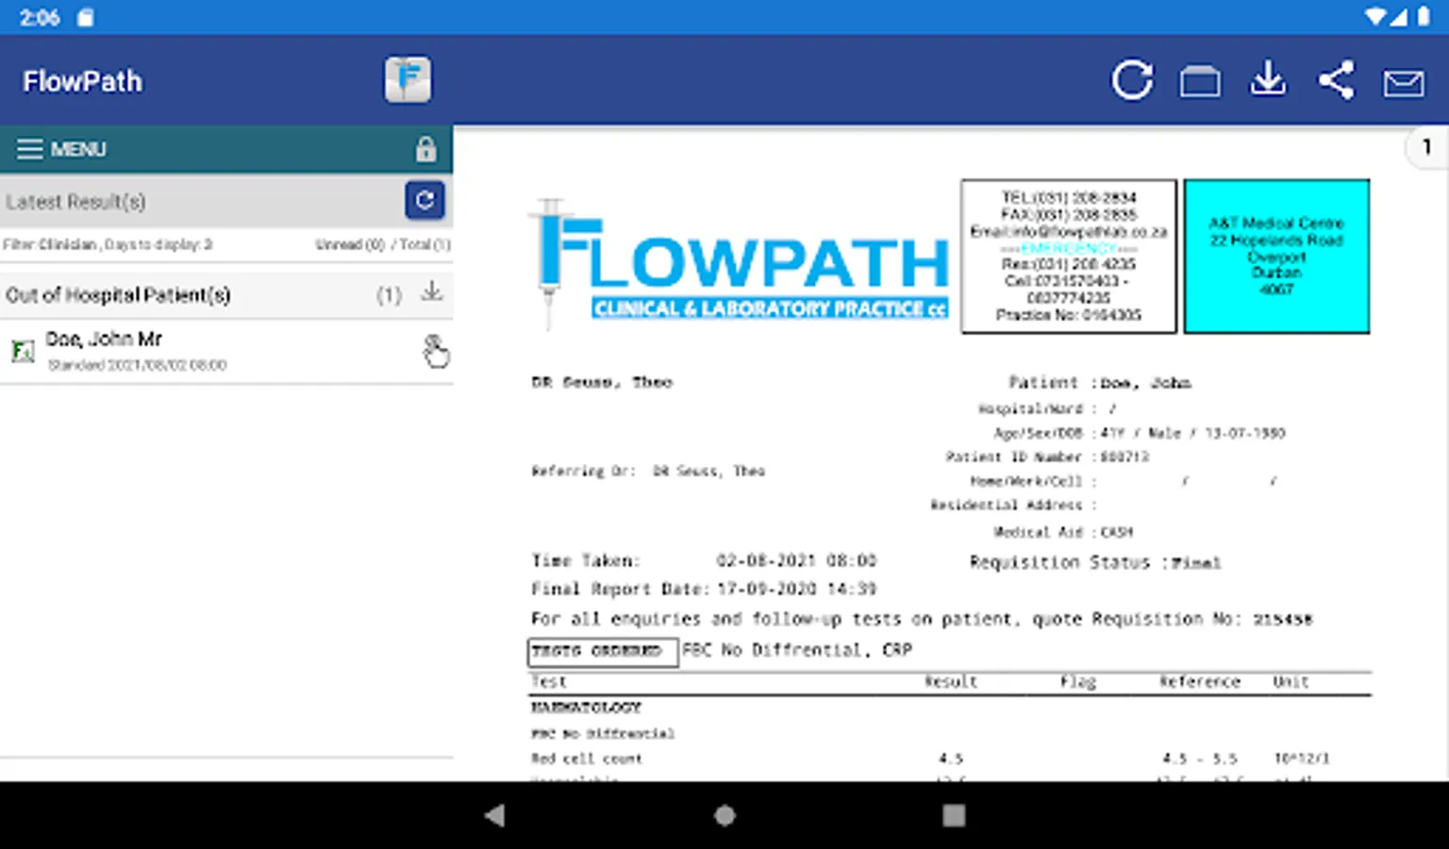Viewport: 1449px width, 849px height.
Task: Tap the Flowpath Clinical & Laboratory logo in report
Action: (740, 263)
